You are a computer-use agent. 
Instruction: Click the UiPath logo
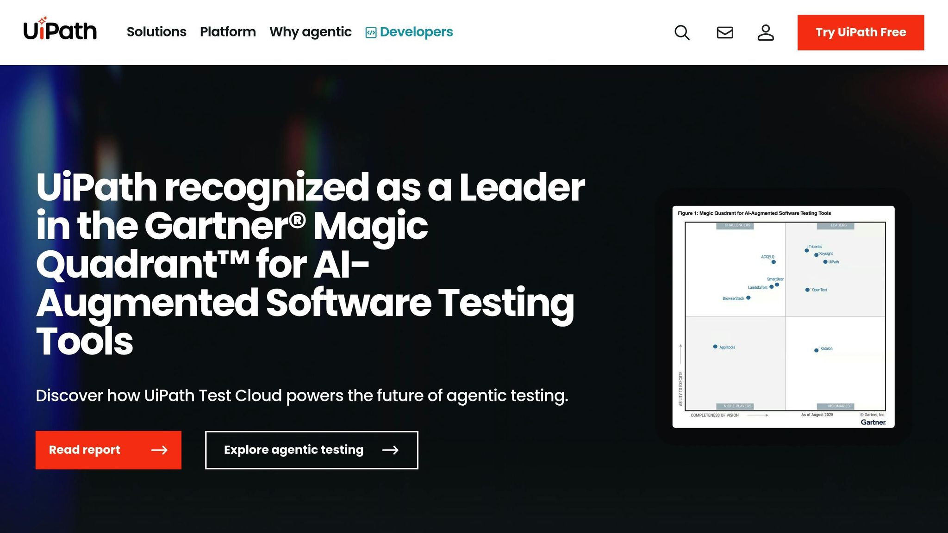point(60,31)
